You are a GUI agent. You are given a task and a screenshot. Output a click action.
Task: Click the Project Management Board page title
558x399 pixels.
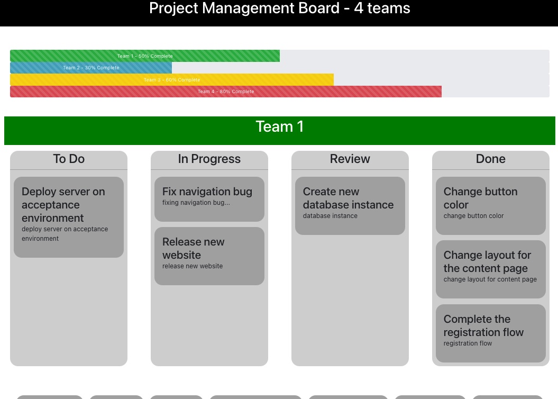coord(280,8)
